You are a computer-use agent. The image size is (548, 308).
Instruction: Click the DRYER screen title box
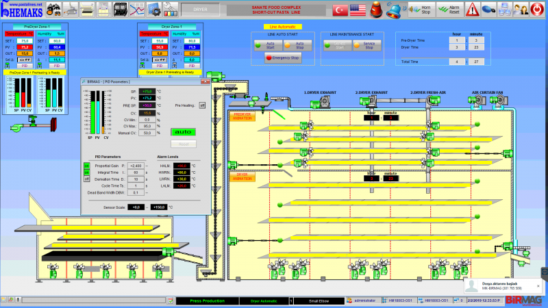click(200, 10)
